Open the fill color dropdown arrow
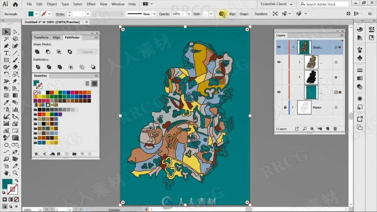 pyautogui.click(x=37, y=14)
